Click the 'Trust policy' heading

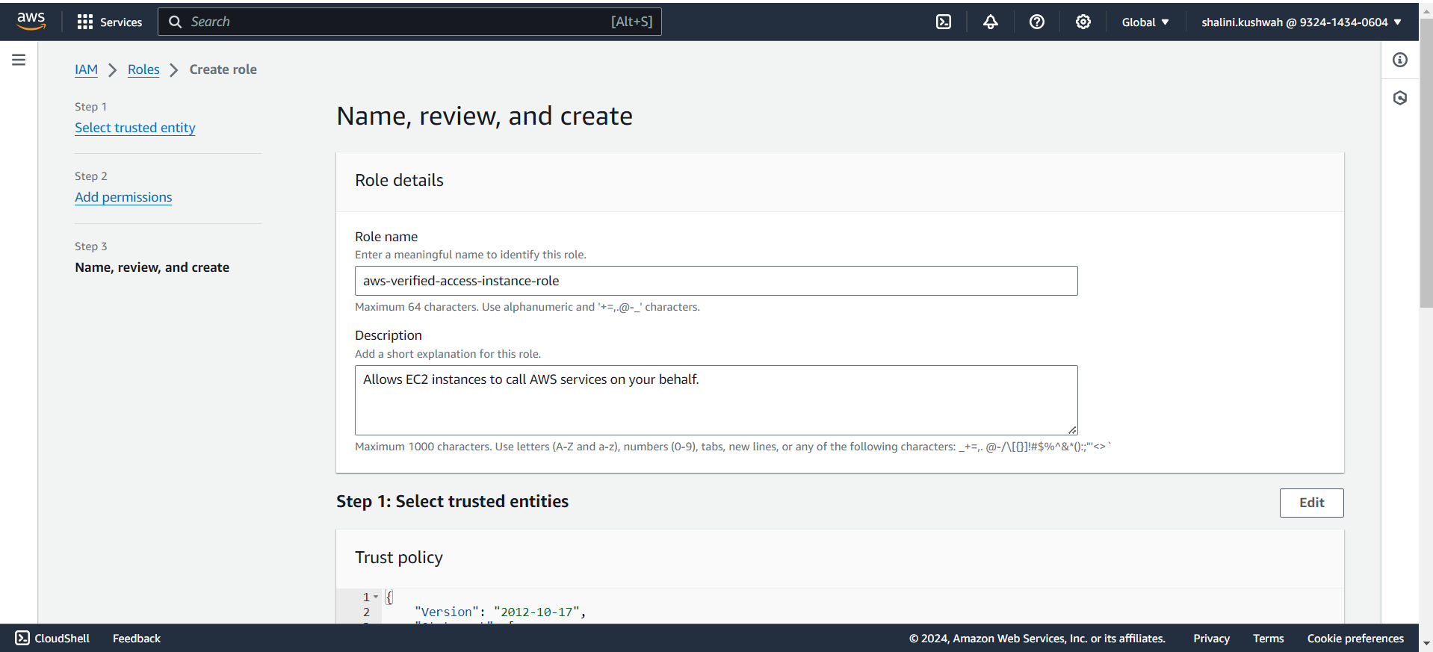[399, 557]
